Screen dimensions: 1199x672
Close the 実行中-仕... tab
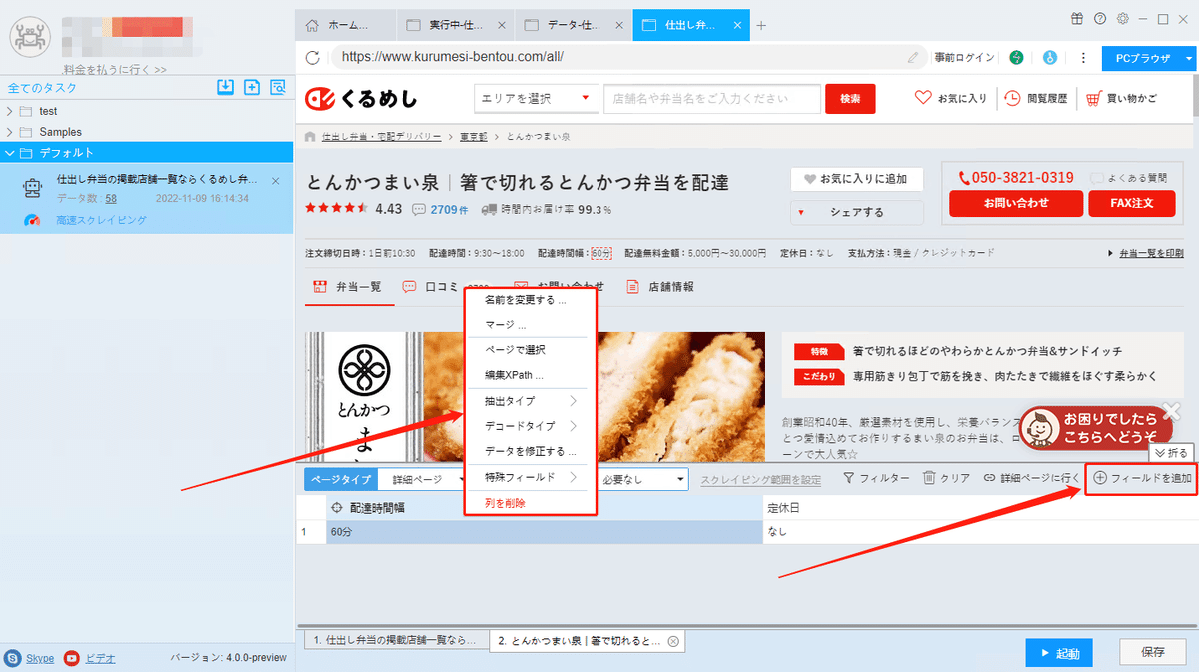point(501,25)
